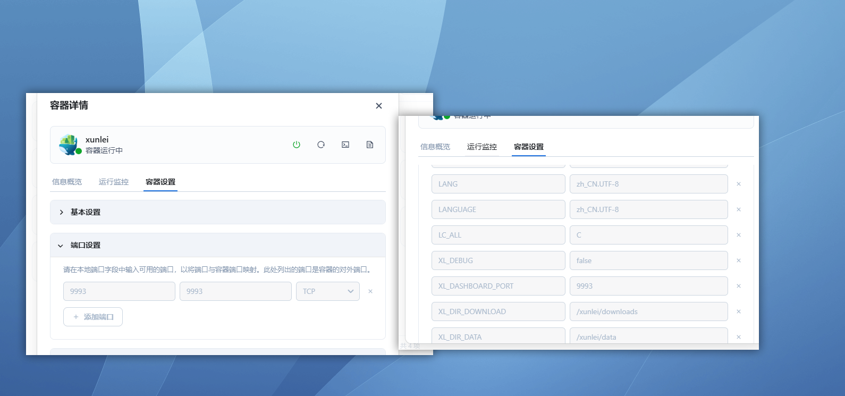
Task: Expand the 基本设置 section
Action: (218, 212)
